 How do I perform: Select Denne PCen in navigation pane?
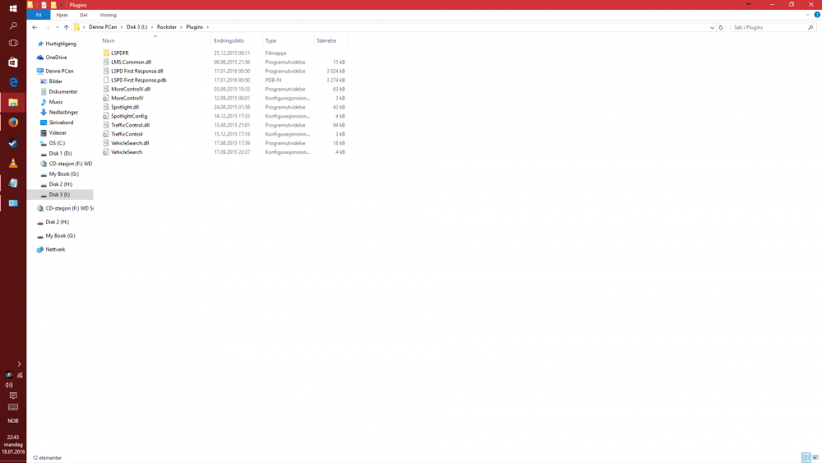click(59, 71)
